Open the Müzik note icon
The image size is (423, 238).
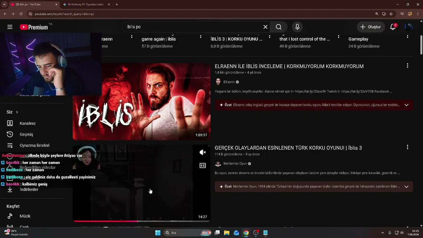tap(10, 216)
